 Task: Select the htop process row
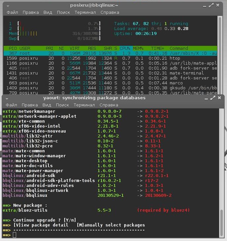pyautogui.click(x=110, y=58)
